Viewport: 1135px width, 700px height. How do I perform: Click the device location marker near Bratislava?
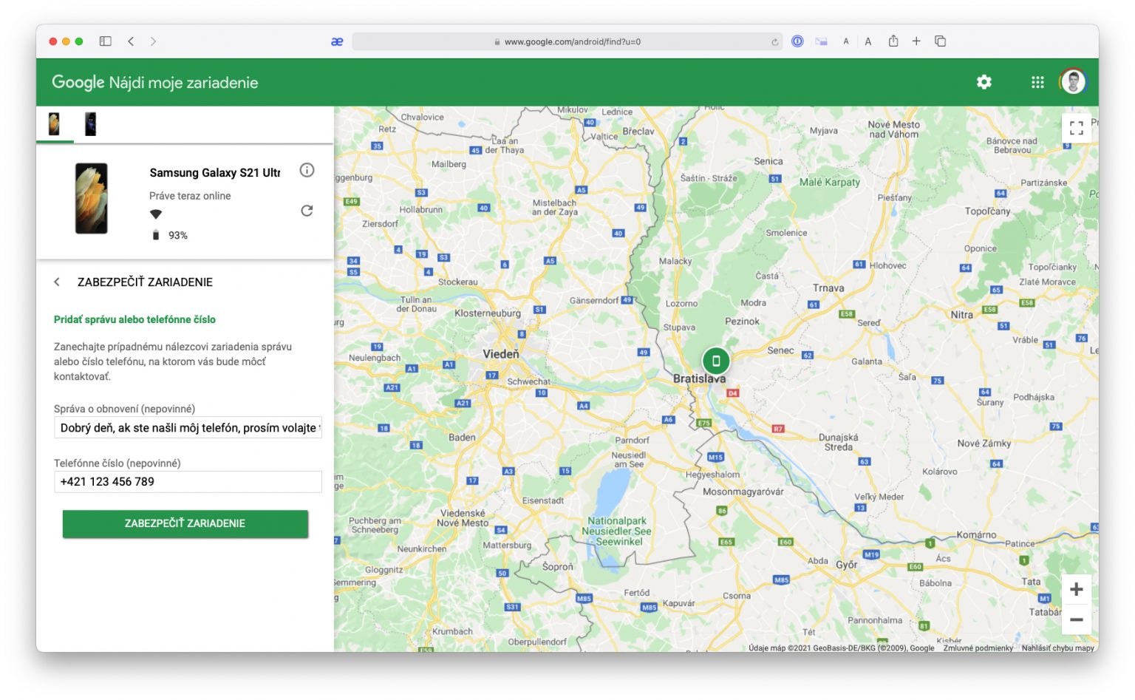(x=715, y=361)
